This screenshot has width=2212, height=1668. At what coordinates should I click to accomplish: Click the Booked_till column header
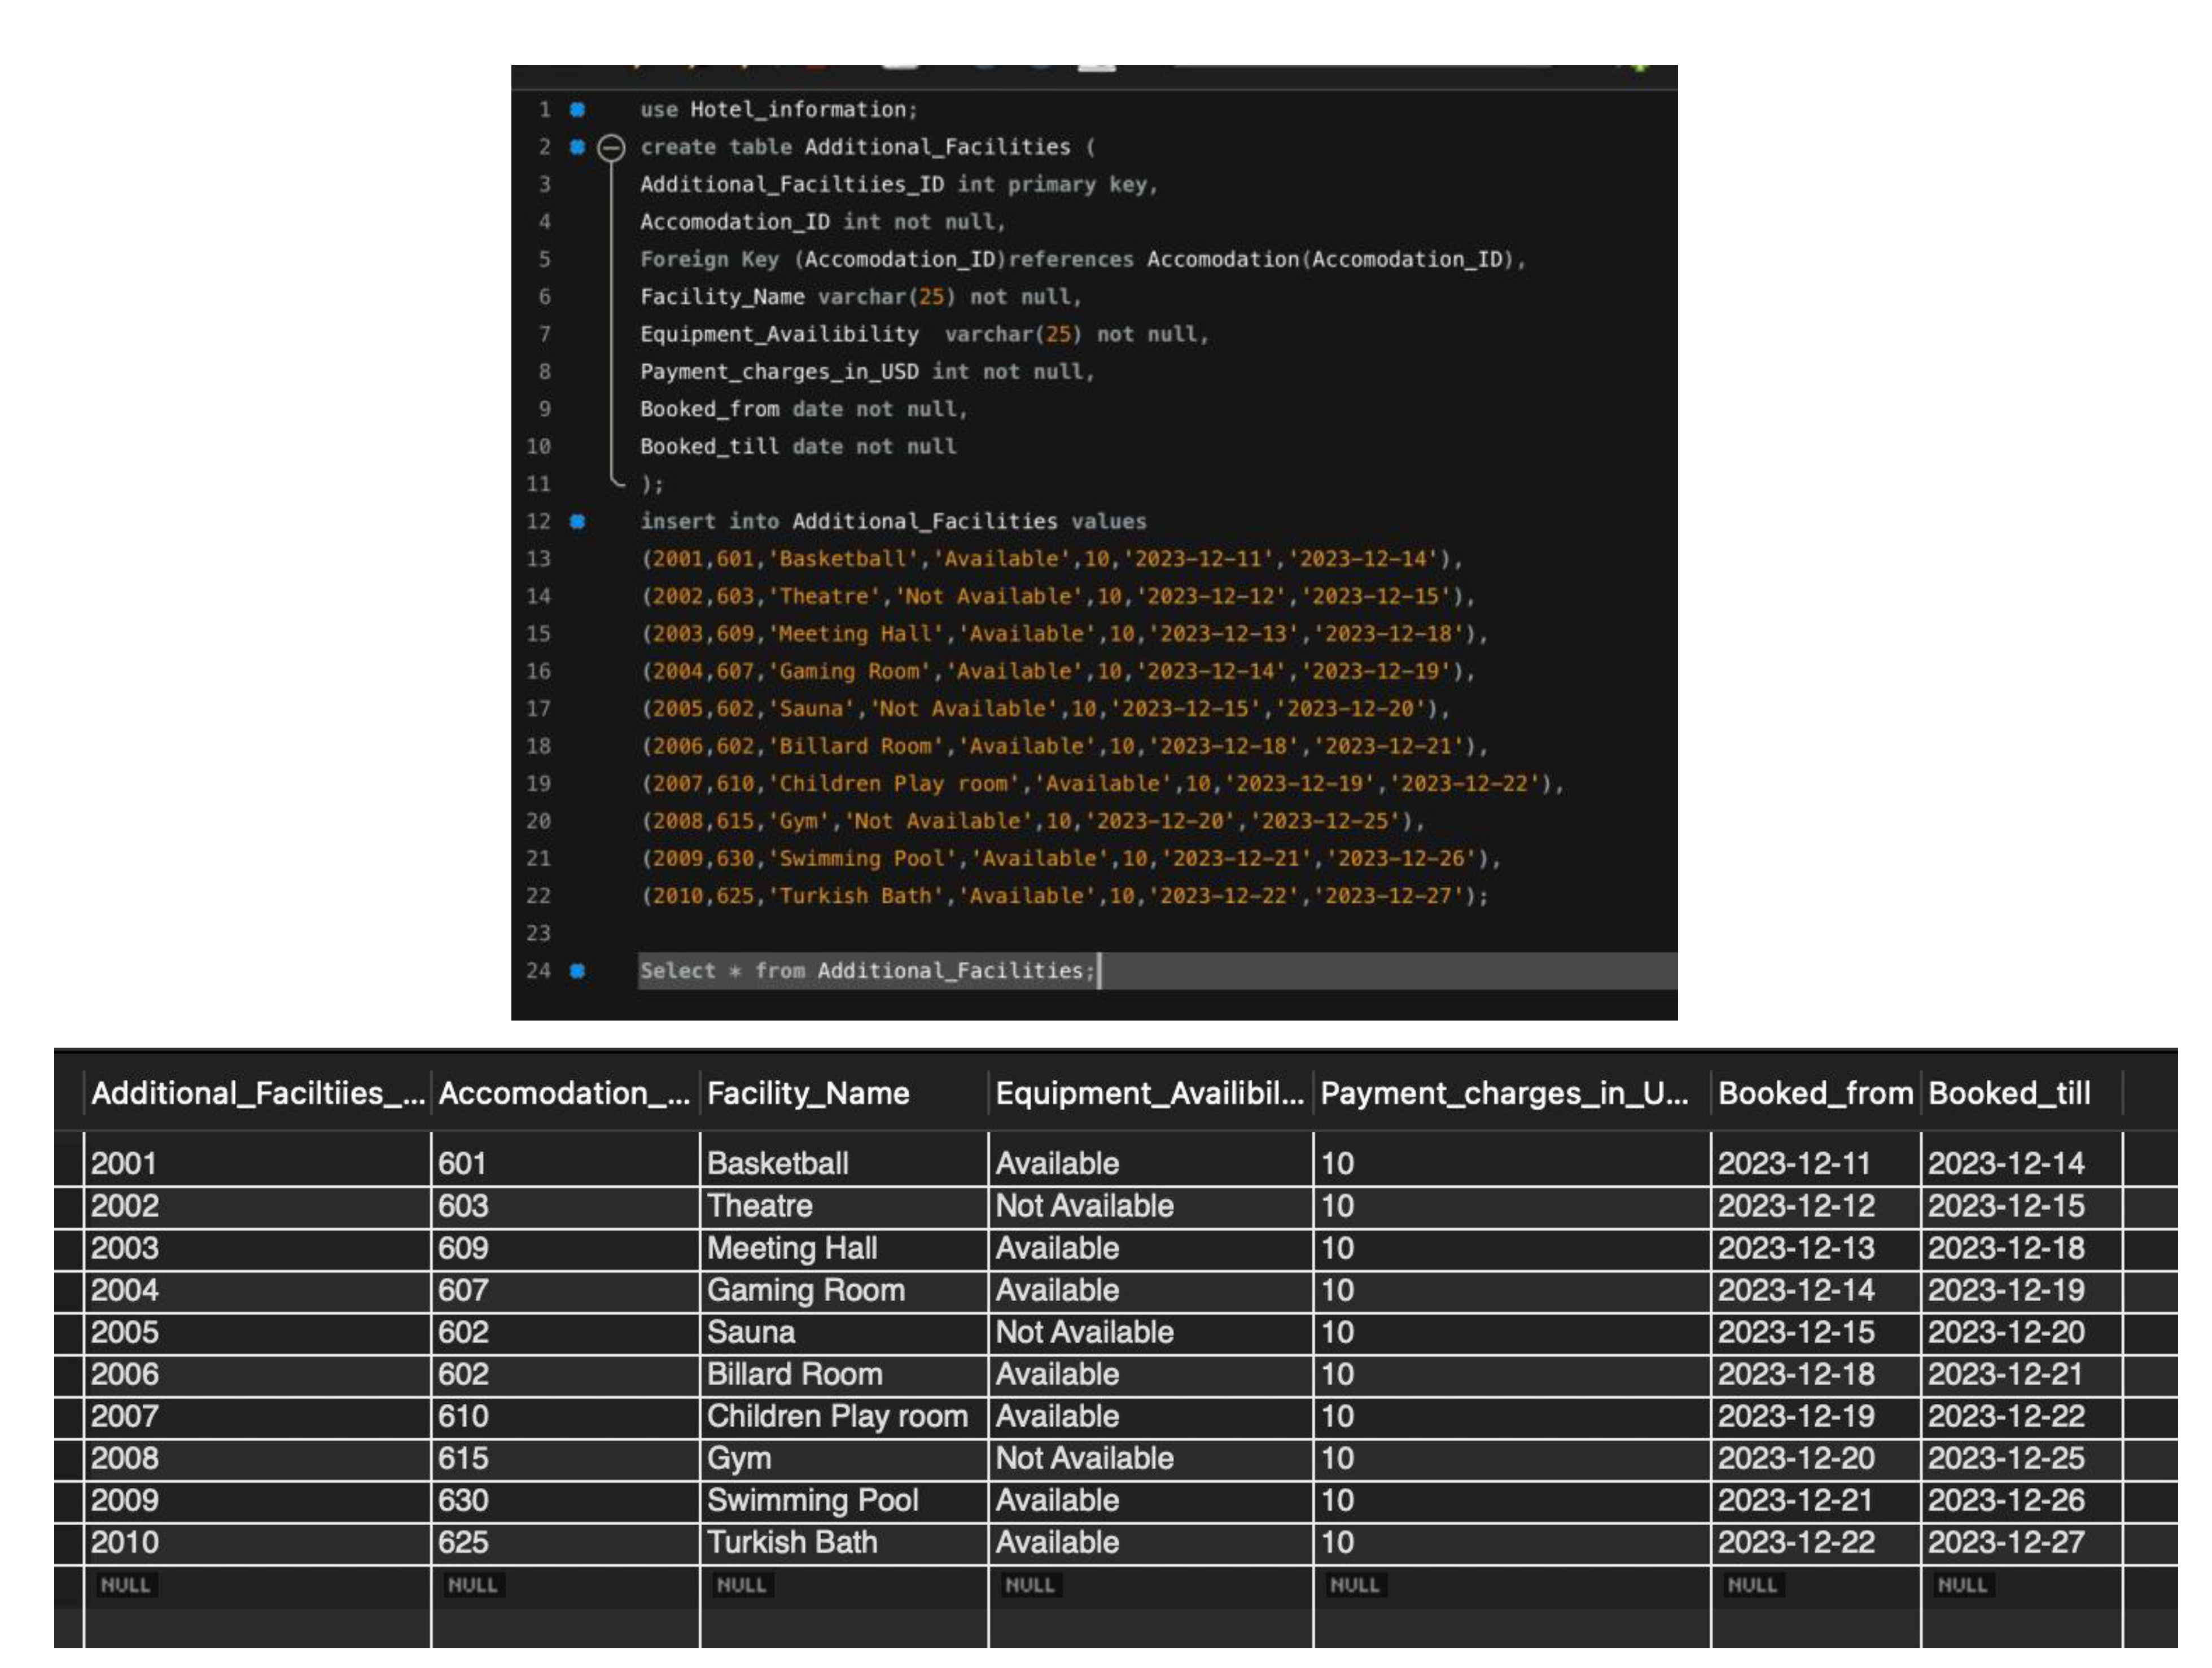pos(2008,1093)
